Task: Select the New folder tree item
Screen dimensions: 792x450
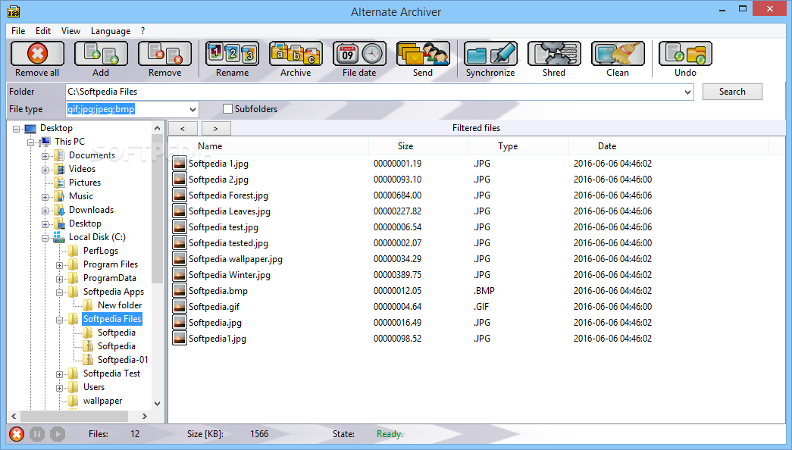Action: [120, 305]
